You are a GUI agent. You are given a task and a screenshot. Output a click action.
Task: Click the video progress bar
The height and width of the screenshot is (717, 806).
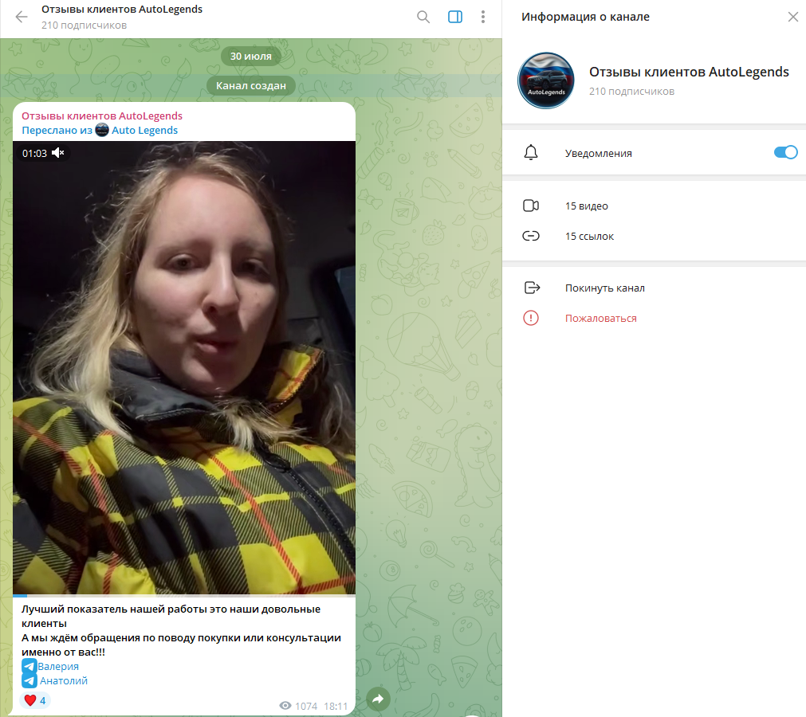tap(184, 596)
